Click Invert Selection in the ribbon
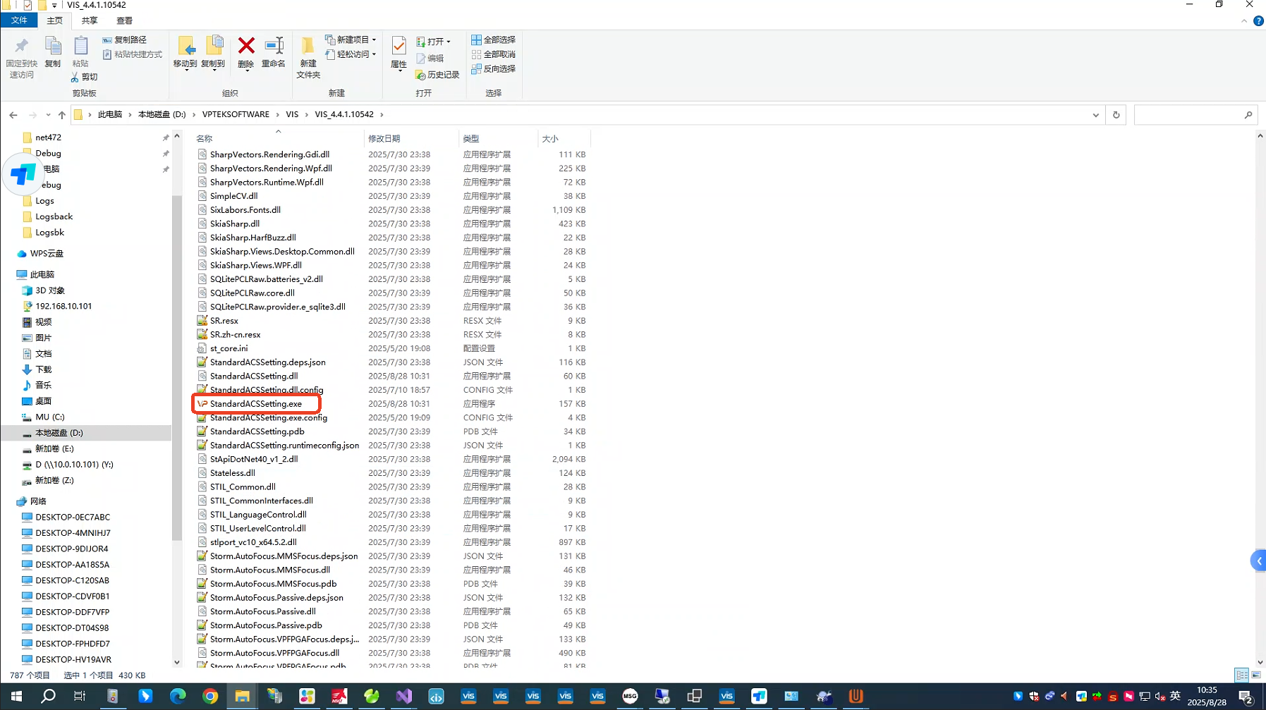The height and width of the screenshot is (710, 1266). 494,69
